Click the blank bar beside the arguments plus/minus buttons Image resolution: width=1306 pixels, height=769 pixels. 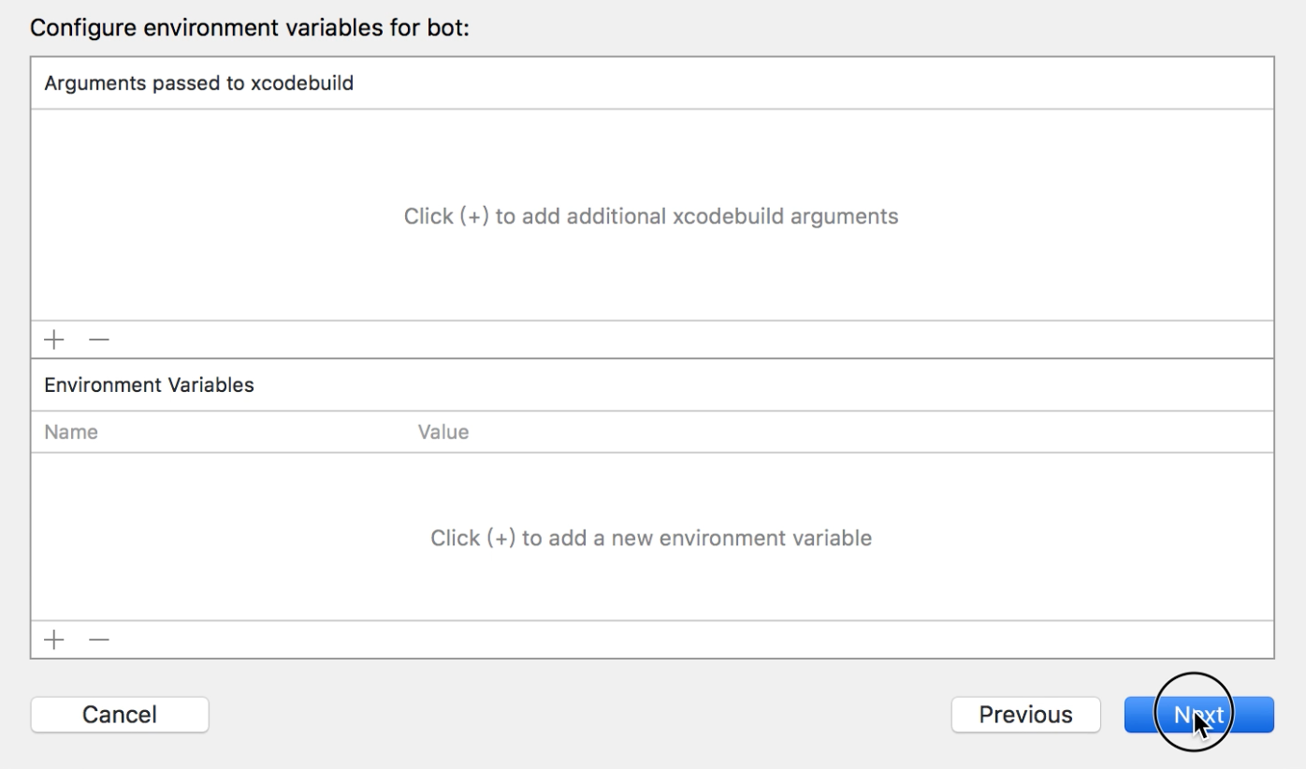(655, 340)
